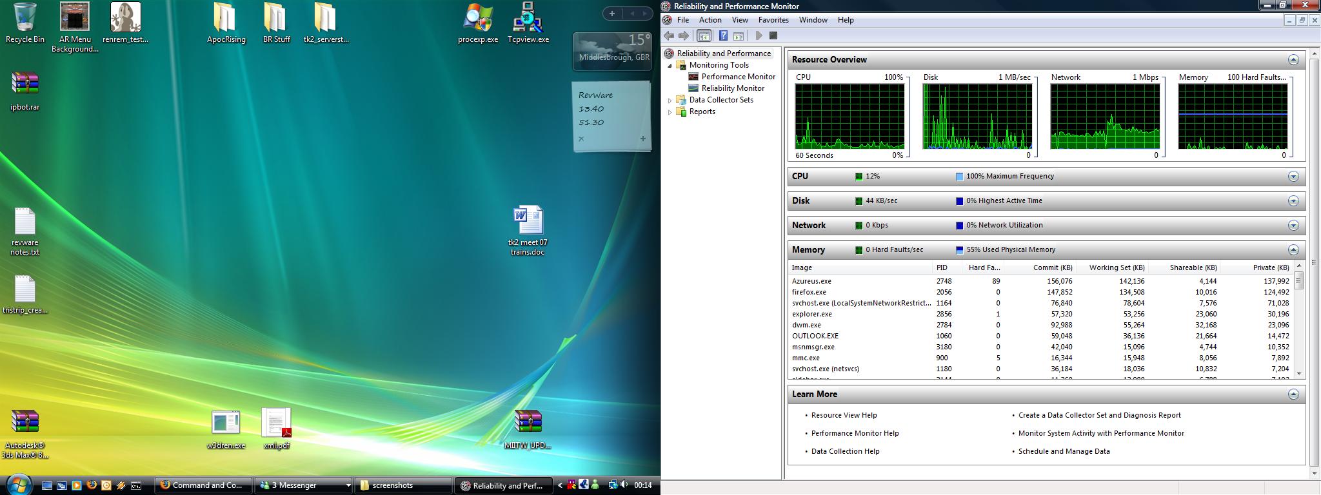Collapse the Monitoring Tools tree node

tap(670, 66)
